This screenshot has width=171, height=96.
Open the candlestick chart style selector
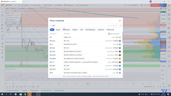pos(19,5)
